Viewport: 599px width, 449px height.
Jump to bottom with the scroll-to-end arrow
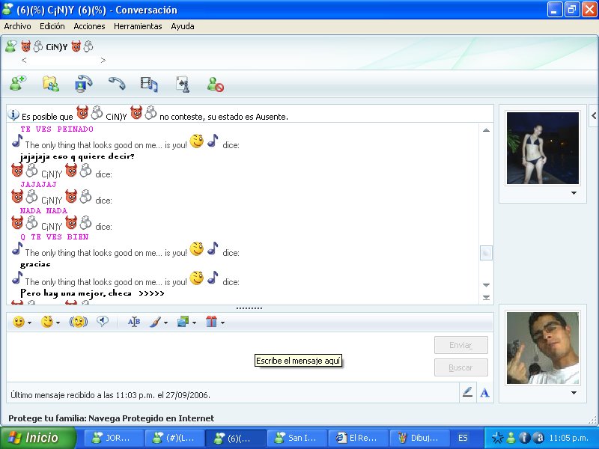486,298
